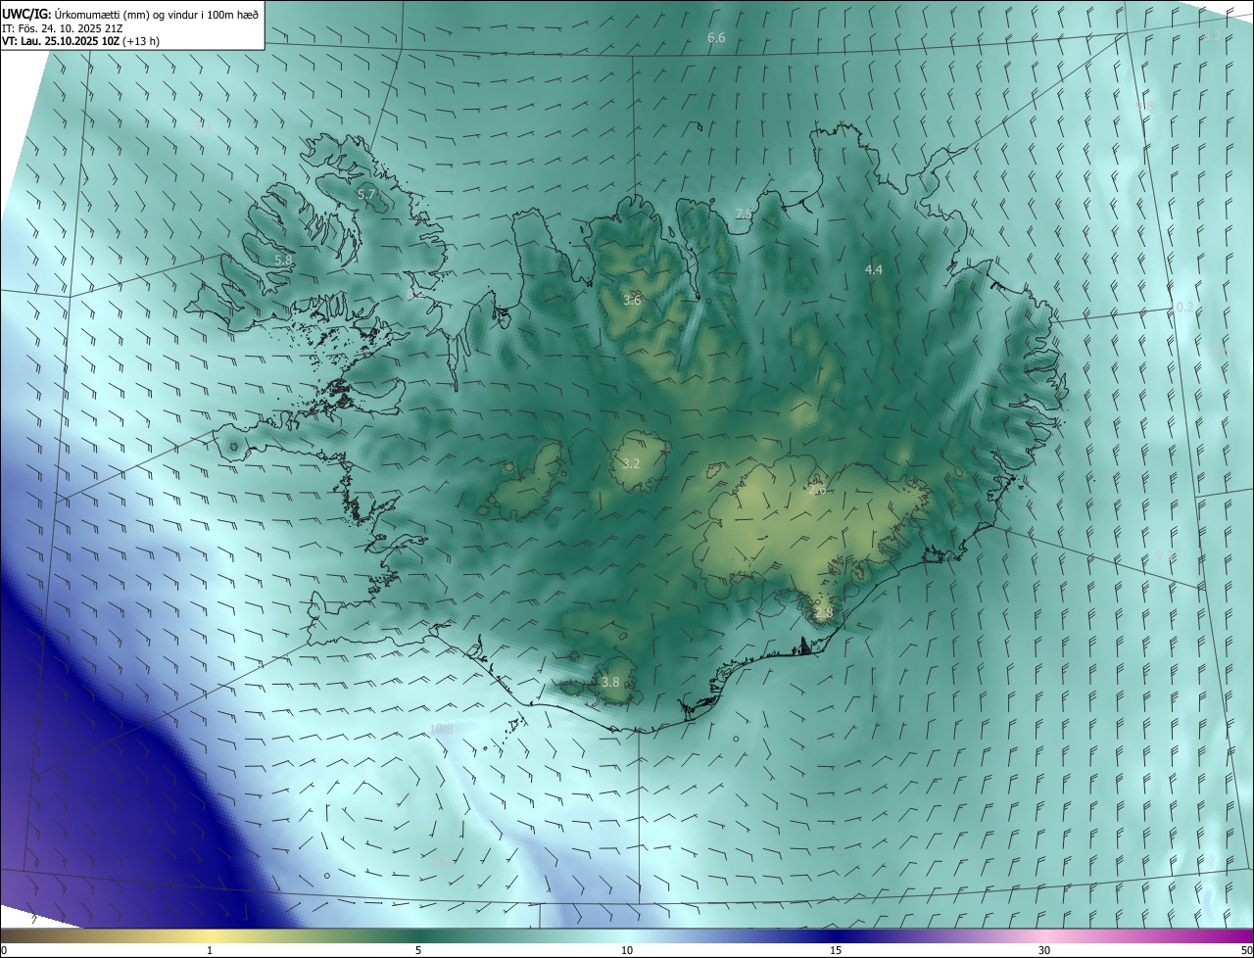Click the 15 label on the colour scale
The width and height of the screenshot is (1254, 958).
[836, 950]
